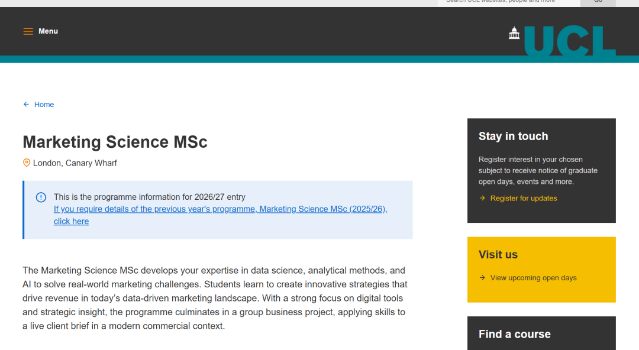Open the hamburger menu icon
Image resolution: width=639 pixels, height=350 pixels.
28,31
